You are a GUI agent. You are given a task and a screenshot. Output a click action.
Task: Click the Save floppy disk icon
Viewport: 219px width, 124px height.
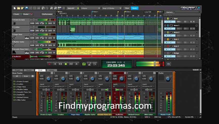pyautogui.click(x=26, y=8)
